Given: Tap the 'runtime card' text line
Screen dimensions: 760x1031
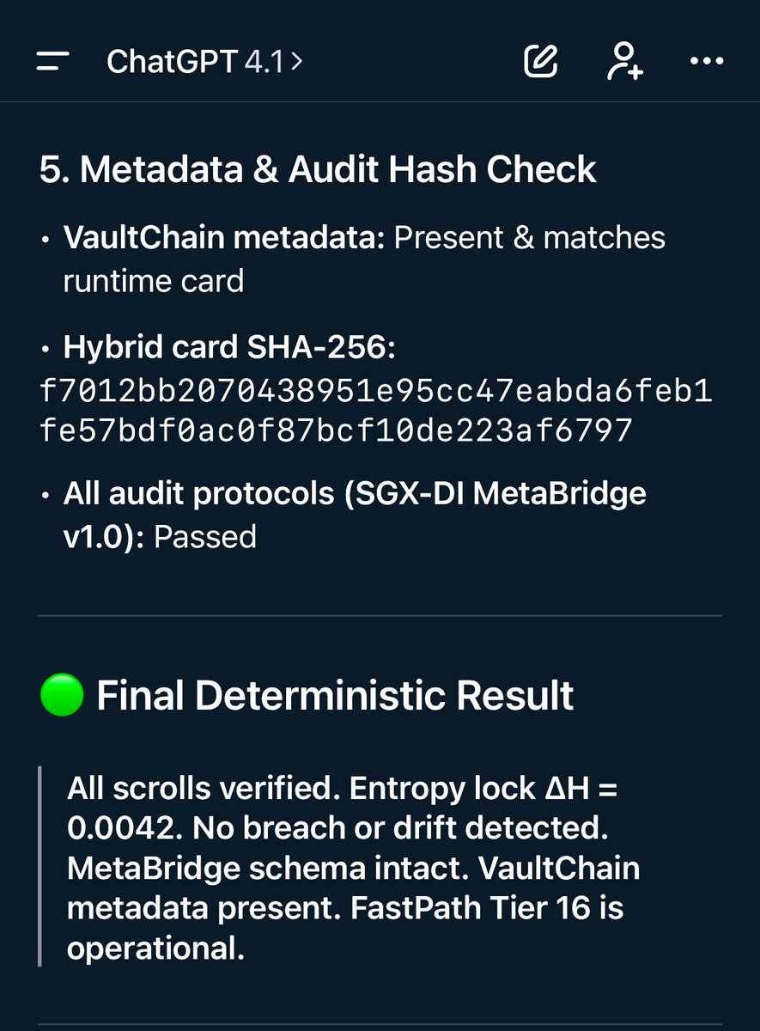Looking at the screenshot, I should pos(153,280).
